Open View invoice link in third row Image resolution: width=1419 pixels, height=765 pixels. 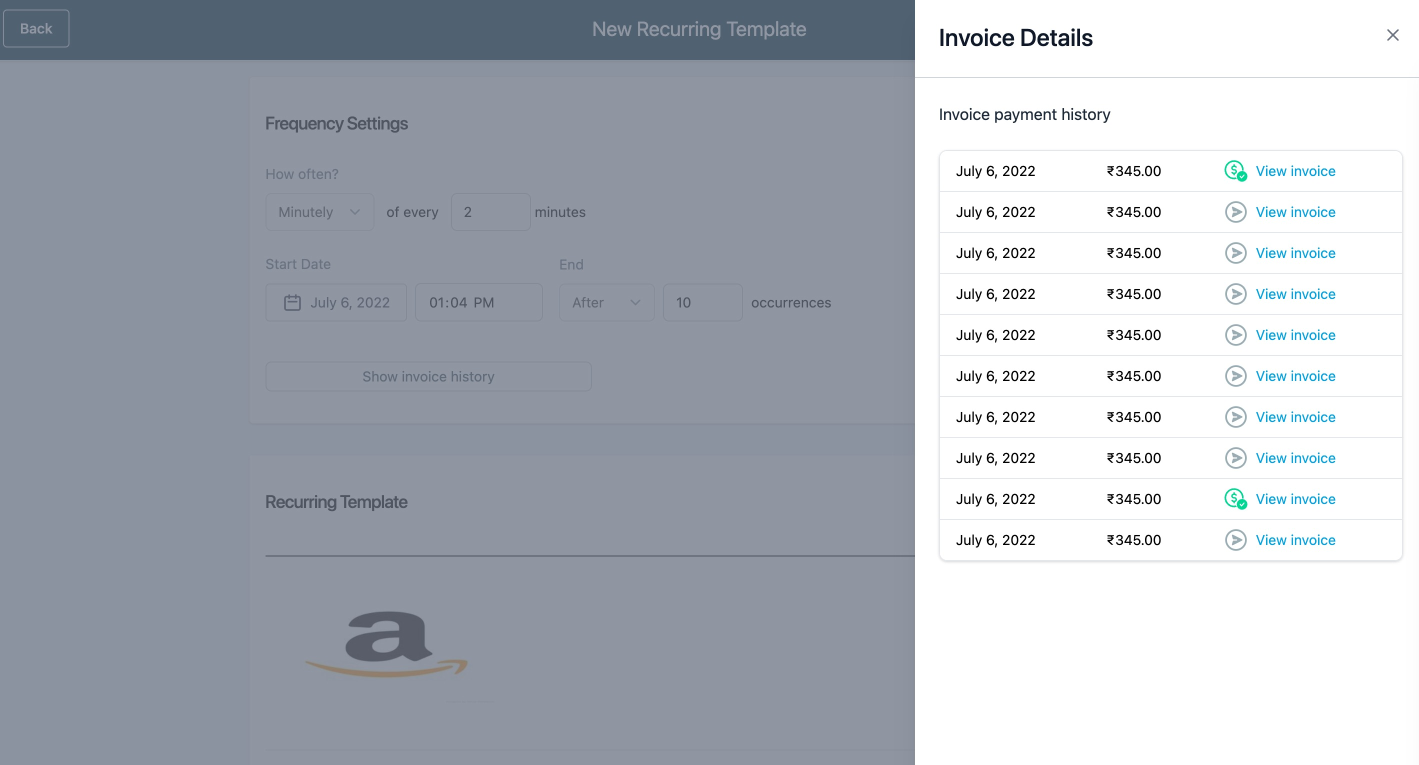coord(1295,253)
